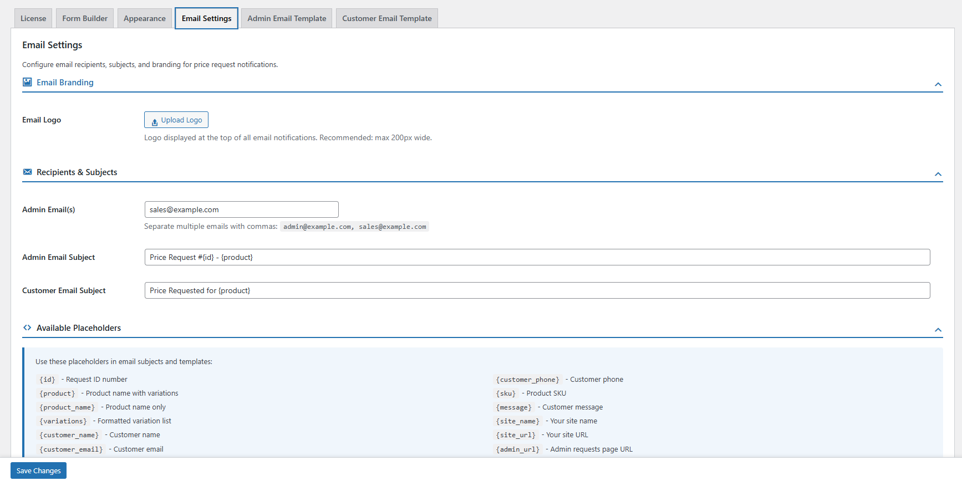This screenshot has height=481, width=962.
Task: Go to the Appearance tab
Action: [x=145, y=18]
